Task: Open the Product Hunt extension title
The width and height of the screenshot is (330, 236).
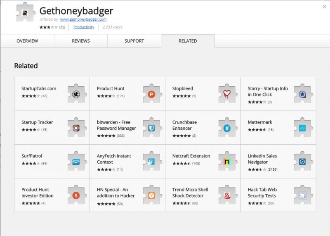Action: tap(111, 88)
